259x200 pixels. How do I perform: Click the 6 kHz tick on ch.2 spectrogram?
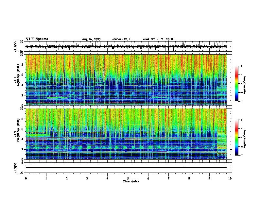[x=23, y=129]
